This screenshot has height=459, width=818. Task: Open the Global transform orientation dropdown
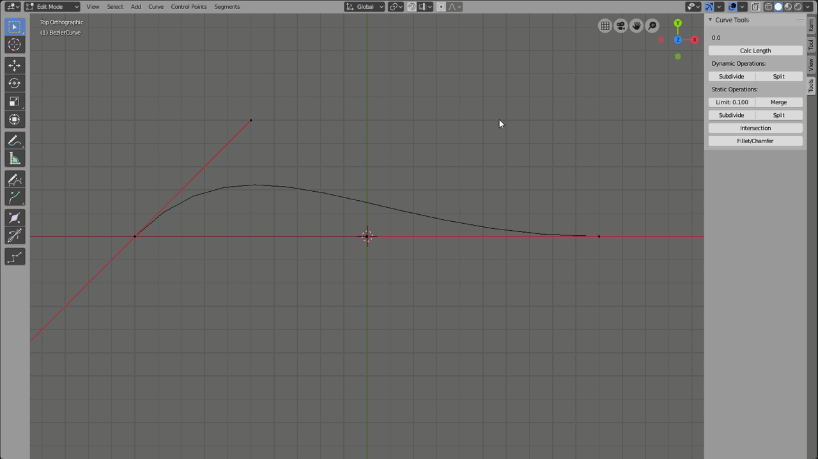(364, 6)
